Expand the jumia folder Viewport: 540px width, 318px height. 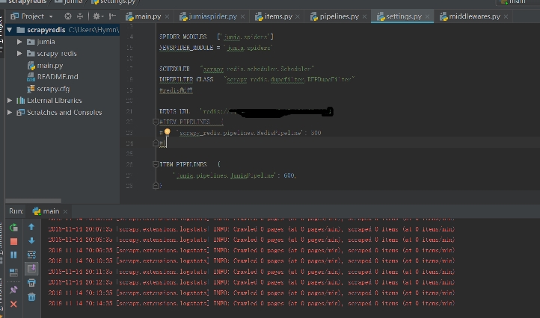click(19, 42)
